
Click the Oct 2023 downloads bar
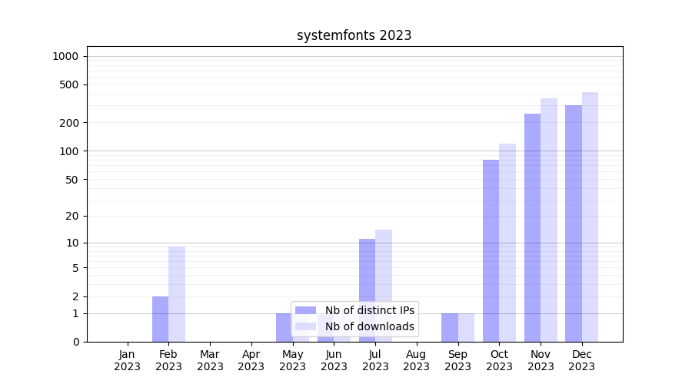[507, 243]
